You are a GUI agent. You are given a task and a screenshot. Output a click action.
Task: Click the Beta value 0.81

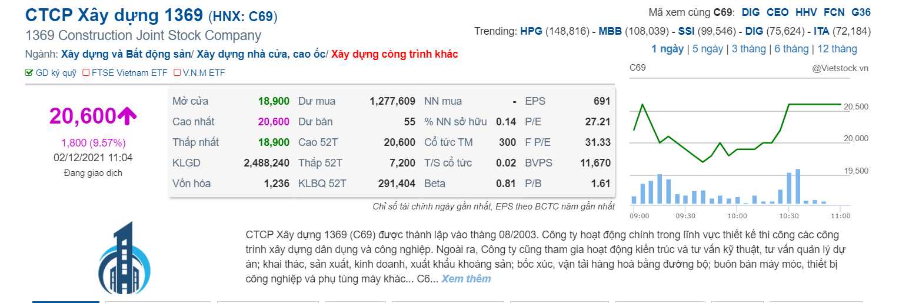click(506, 184)
